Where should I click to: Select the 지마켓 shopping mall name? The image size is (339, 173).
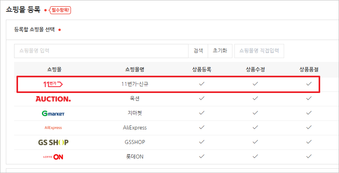[x=135, y=113]
